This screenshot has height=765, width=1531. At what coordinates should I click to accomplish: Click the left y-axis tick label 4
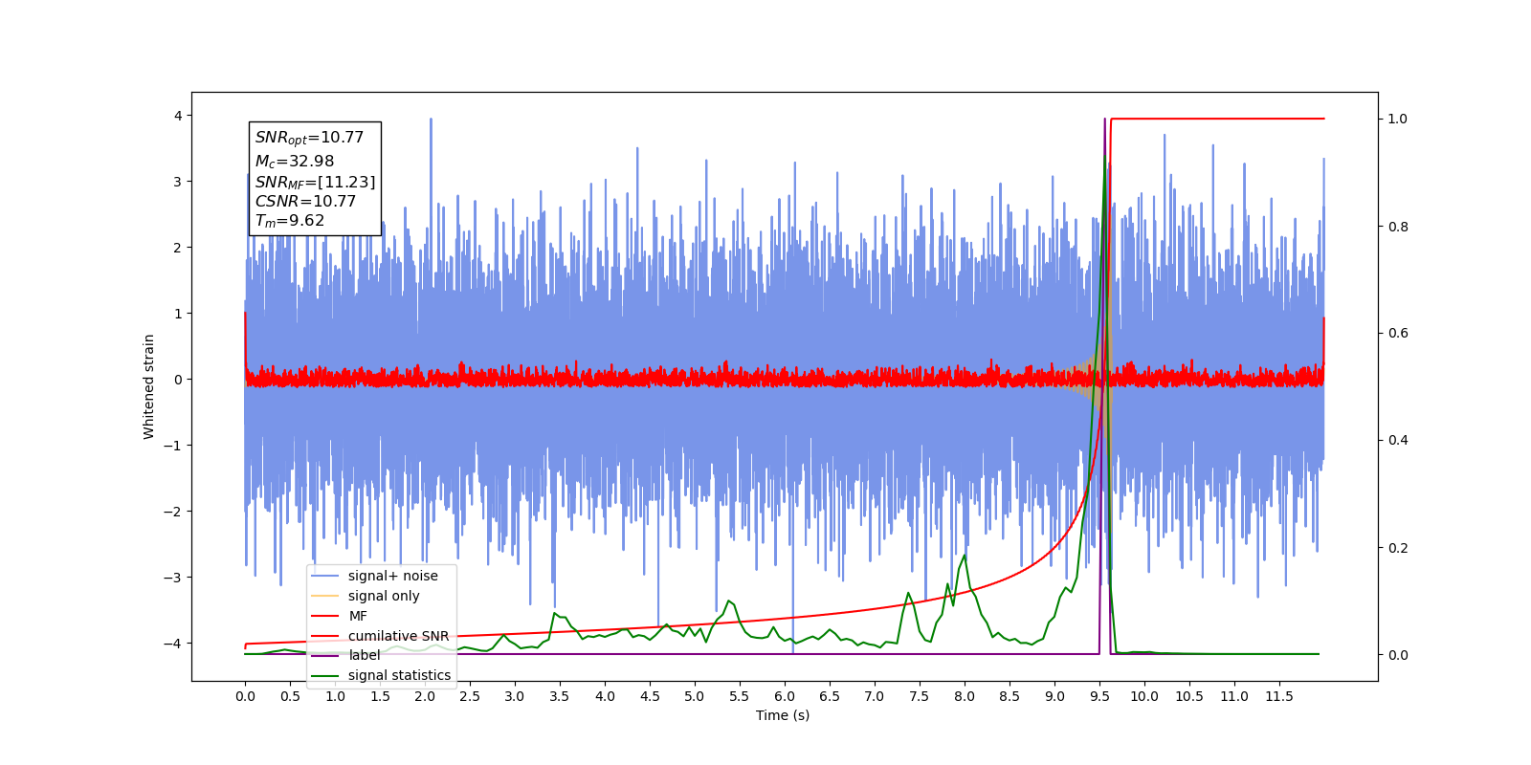(177, 116)
